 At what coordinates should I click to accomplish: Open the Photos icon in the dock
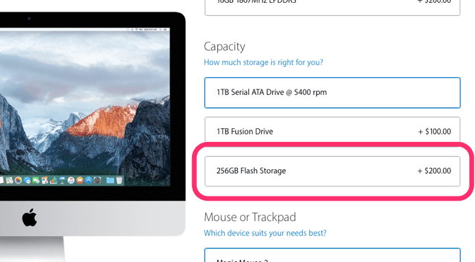tap(18, 180)
